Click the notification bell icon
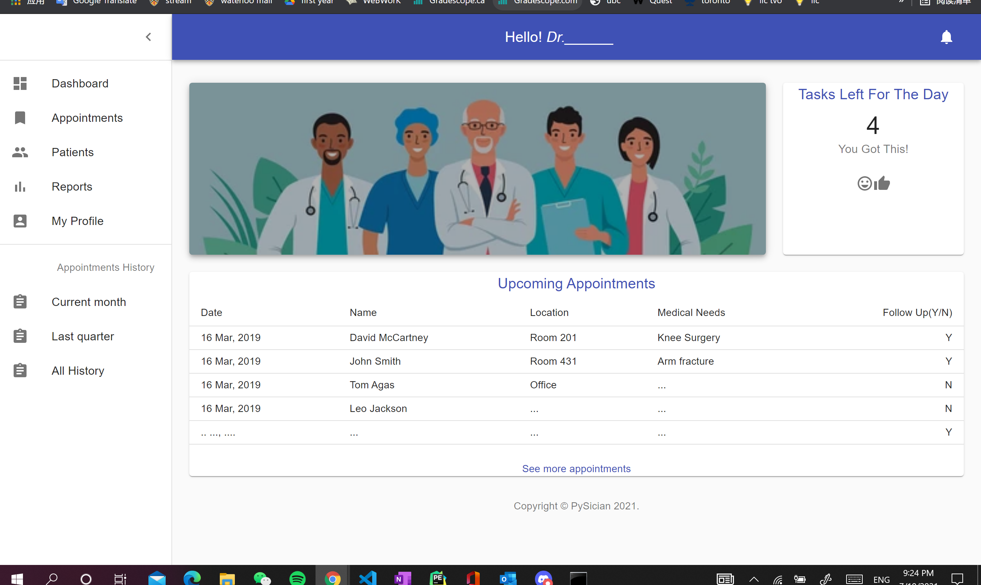This screenshot has width=981, height=585. tap(946, 37)
